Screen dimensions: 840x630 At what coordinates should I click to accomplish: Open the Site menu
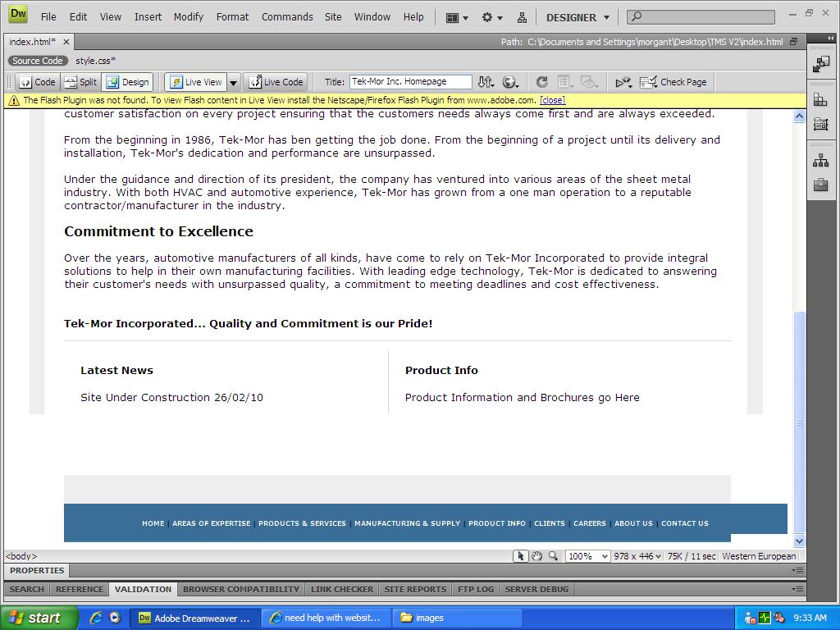point(333,17)
